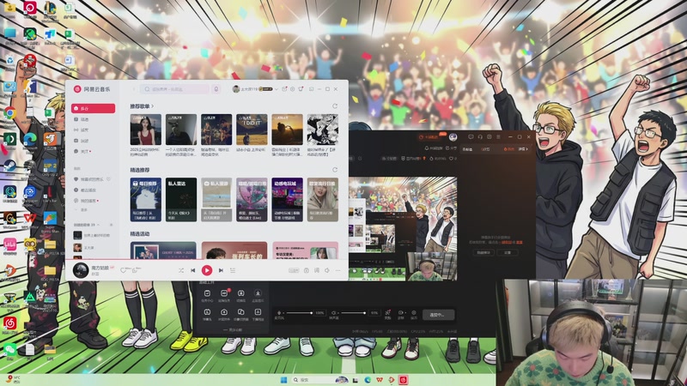Open the sound quality badge in player bar
This screenshot has width=687, height=386.
(x=294, y=270)
